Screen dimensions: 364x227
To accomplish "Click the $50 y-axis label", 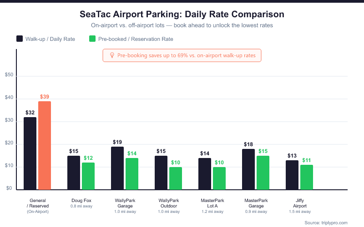I will (10, 76).
